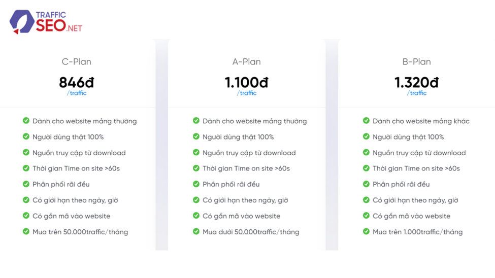Image resolution: width=495 pixels, height=278 pixels.
Task: Click checkmark beside C-Plan 'Người dùng thật 100%'
Action: click(x=26, y=136)
